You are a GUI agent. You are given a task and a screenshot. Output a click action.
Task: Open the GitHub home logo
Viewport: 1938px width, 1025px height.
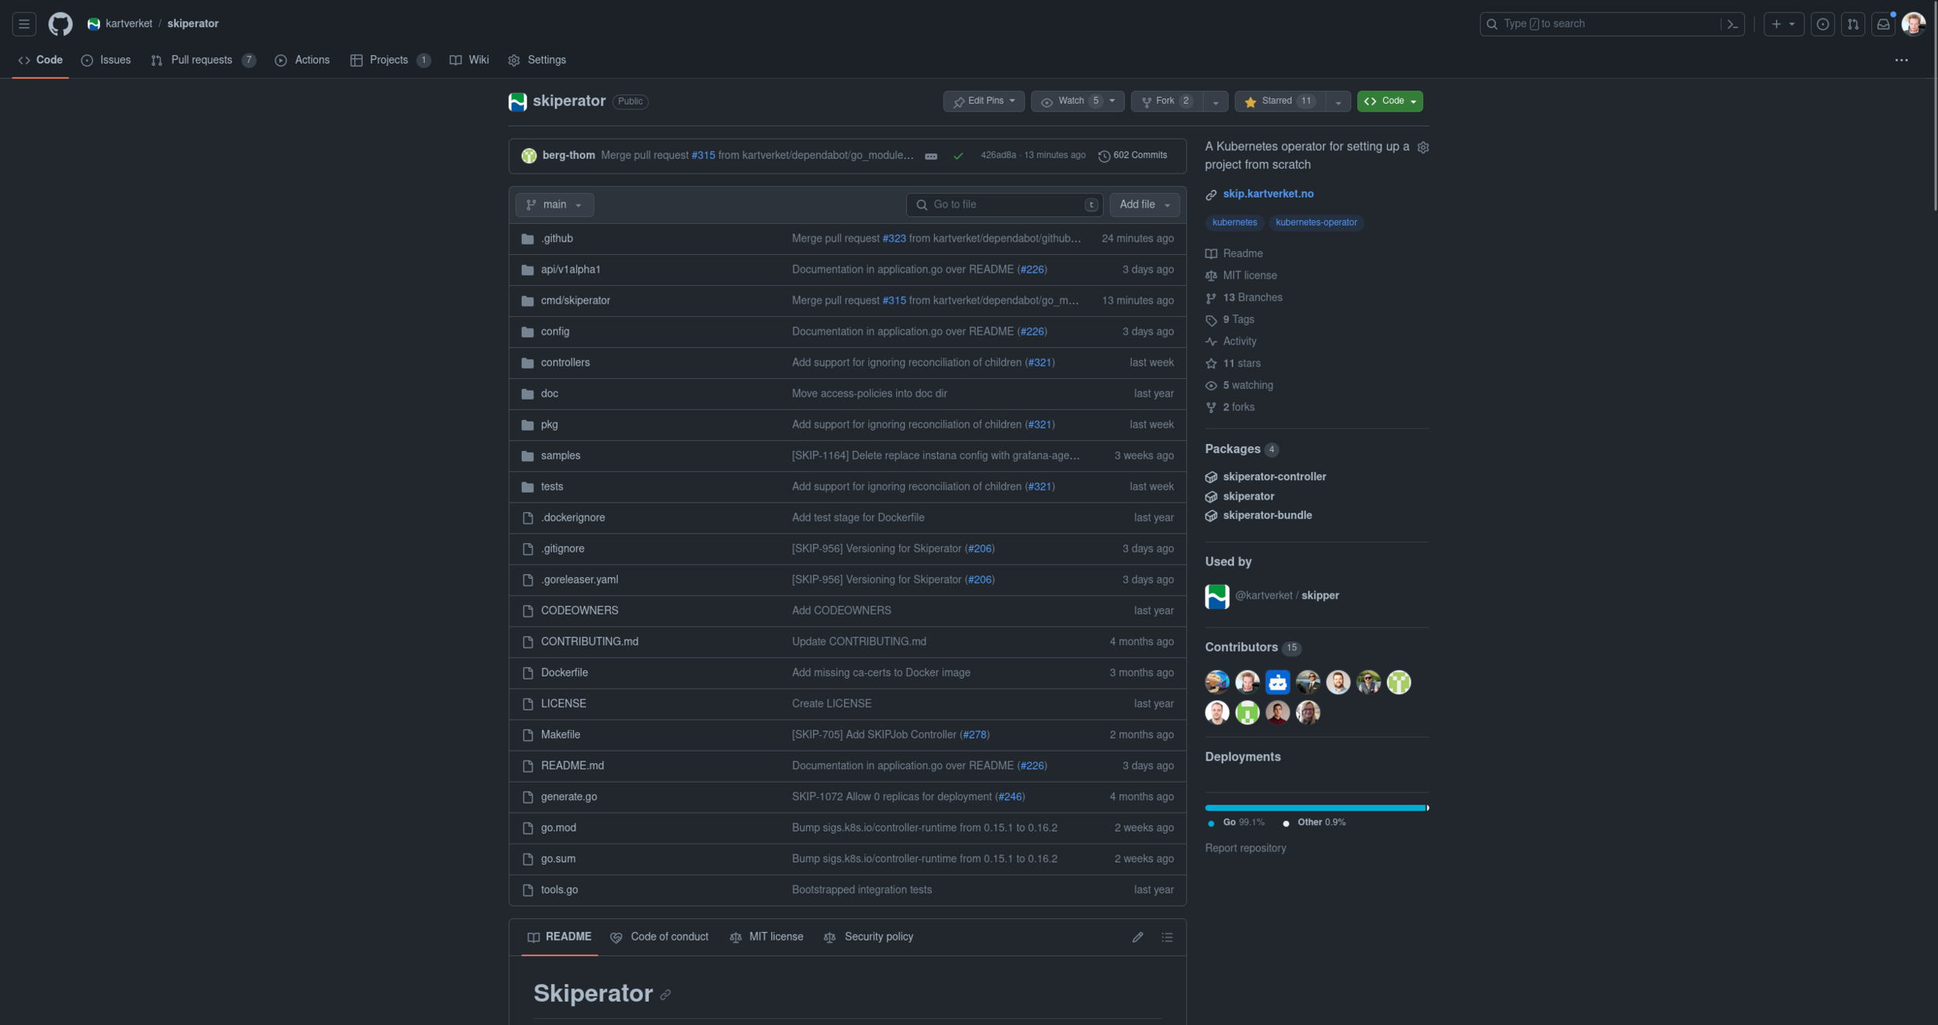point(60,24)
